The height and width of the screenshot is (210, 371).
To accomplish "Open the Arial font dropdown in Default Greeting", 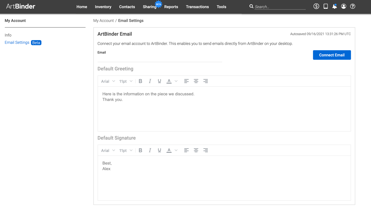I will tap(108, 81).
